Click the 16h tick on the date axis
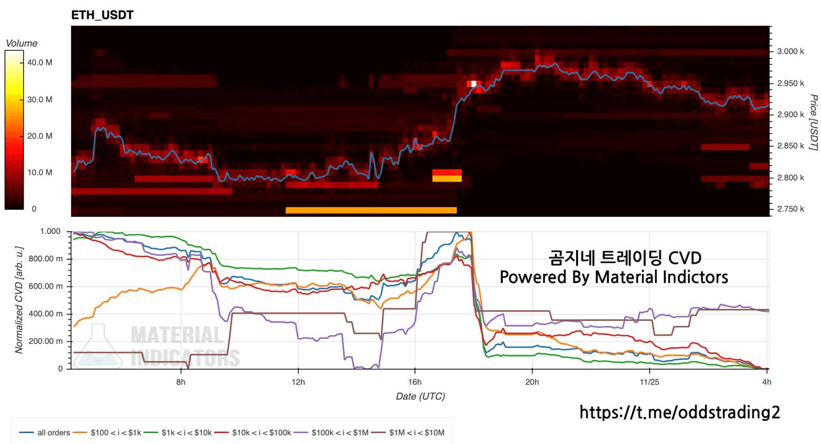Viewport: 821px width, 444px height. (x=414, y=383)
